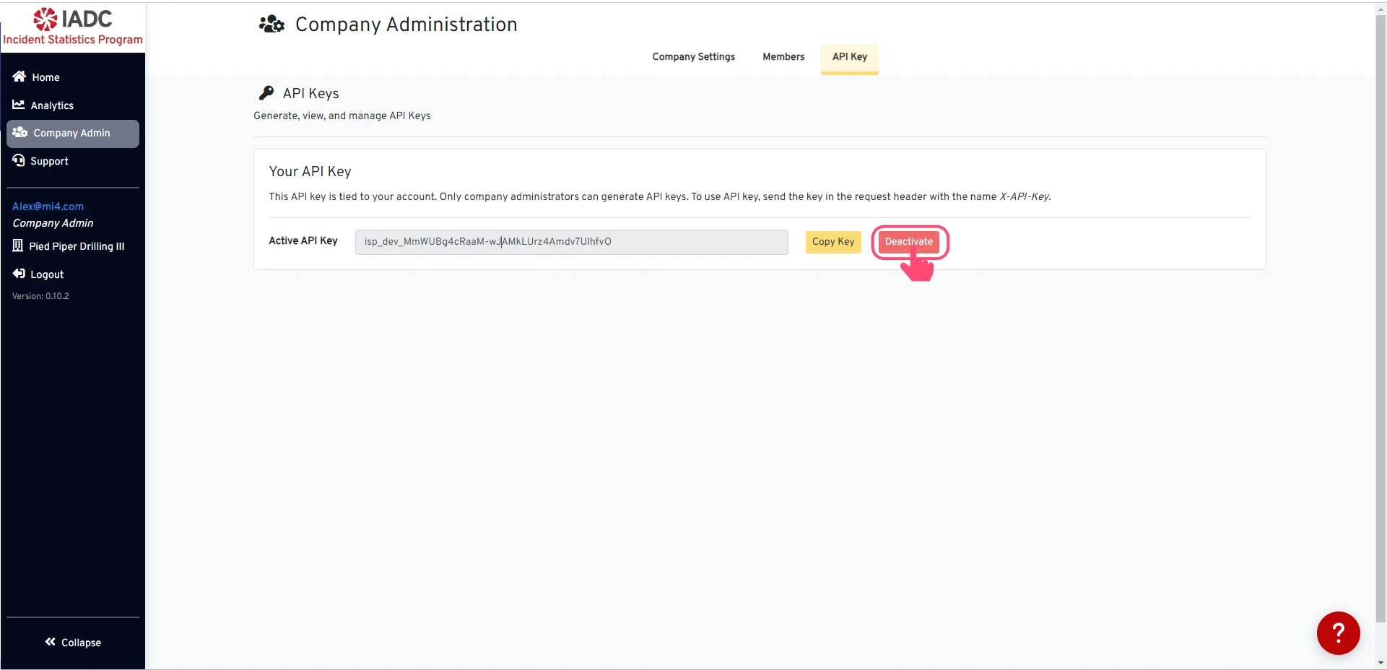
Task: Switch to the Members tab
Action: click(x=783, y=57)
